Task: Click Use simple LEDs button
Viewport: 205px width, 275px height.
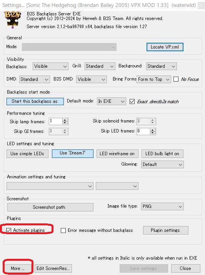Action: pyautogui.click(x=27, y=154)
